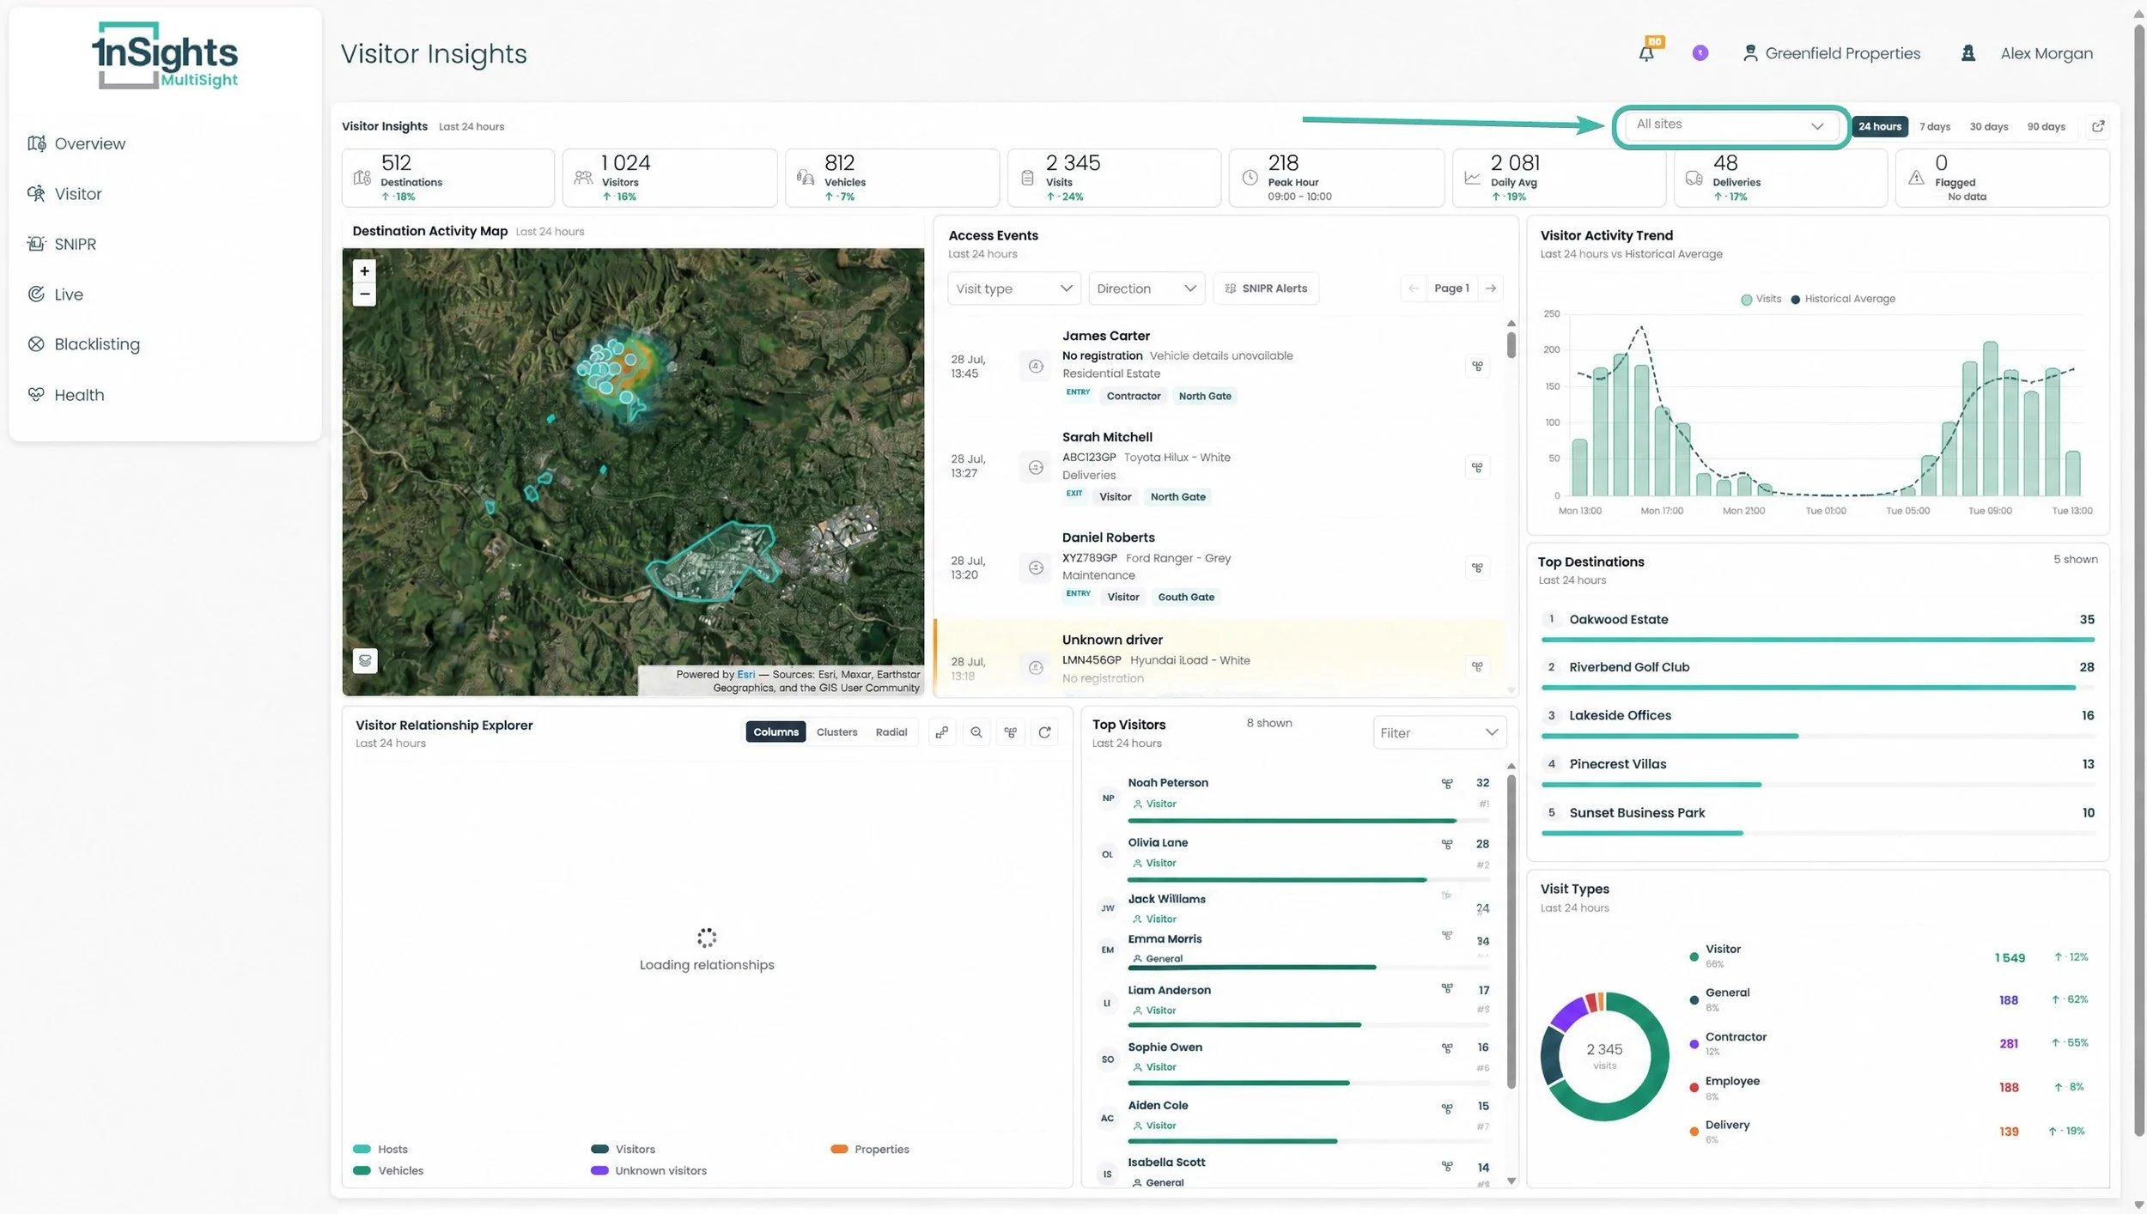The height and width of the screenshot is (1214, 2147).
Task: Select the 7 days time range tab
Action: [1934, 126]
